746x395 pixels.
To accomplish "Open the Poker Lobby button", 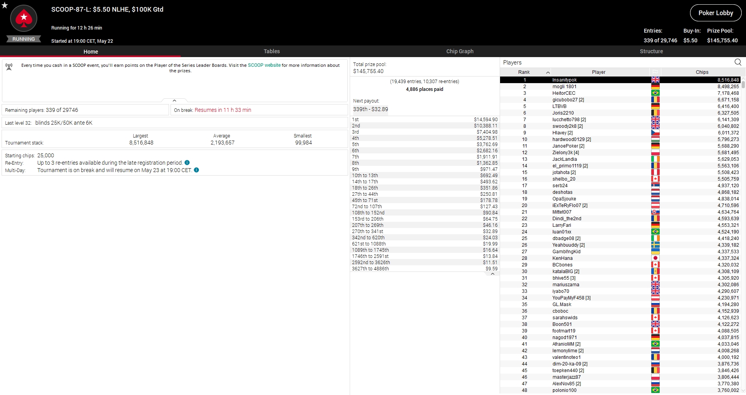I will coord(715,13).
